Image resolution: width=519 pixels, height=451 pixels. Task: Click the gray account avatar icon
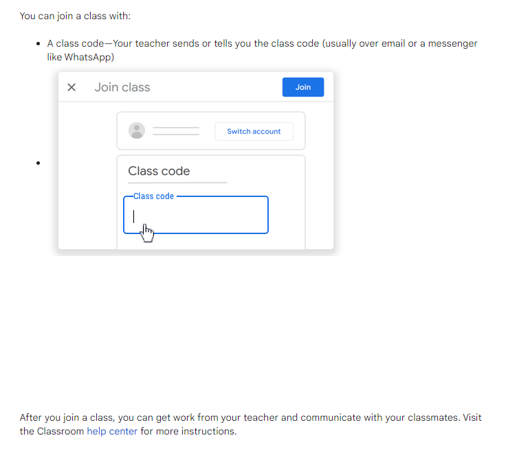click(137, 130)
